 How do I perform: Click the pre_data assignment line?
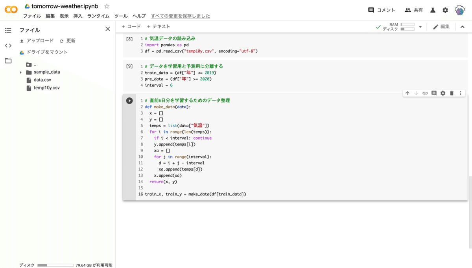tap(178, 79)
